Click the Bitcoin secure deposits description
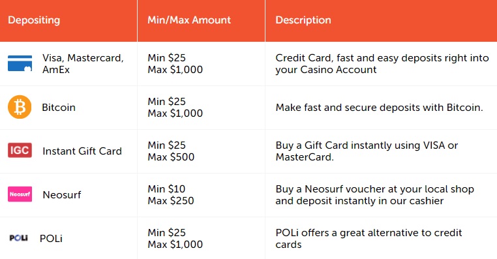Image resolution: width=497 pixels, height=259 pixels. point(379,108)
